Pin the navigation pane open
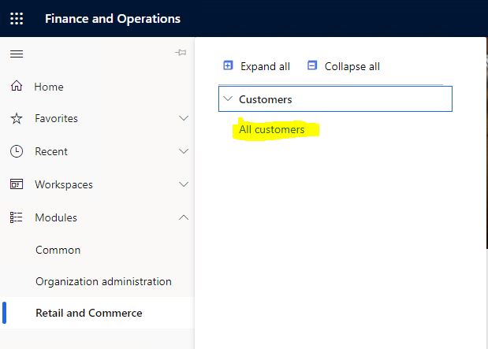This screenshot has width=488, height=349. pyautogui.click(x=181, y=53)
